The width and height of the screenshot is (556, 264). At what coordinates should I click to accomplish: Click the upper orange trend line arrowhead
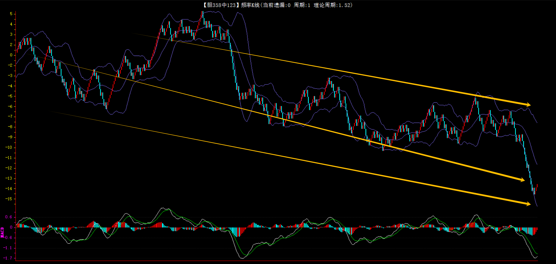(528, 104)
